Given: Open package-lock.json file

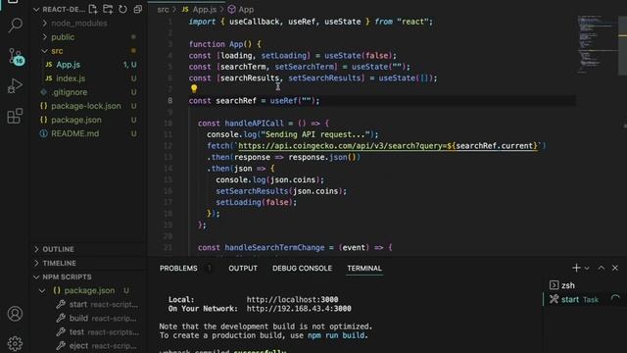Looking at the screenshot, I should [85, 106].
